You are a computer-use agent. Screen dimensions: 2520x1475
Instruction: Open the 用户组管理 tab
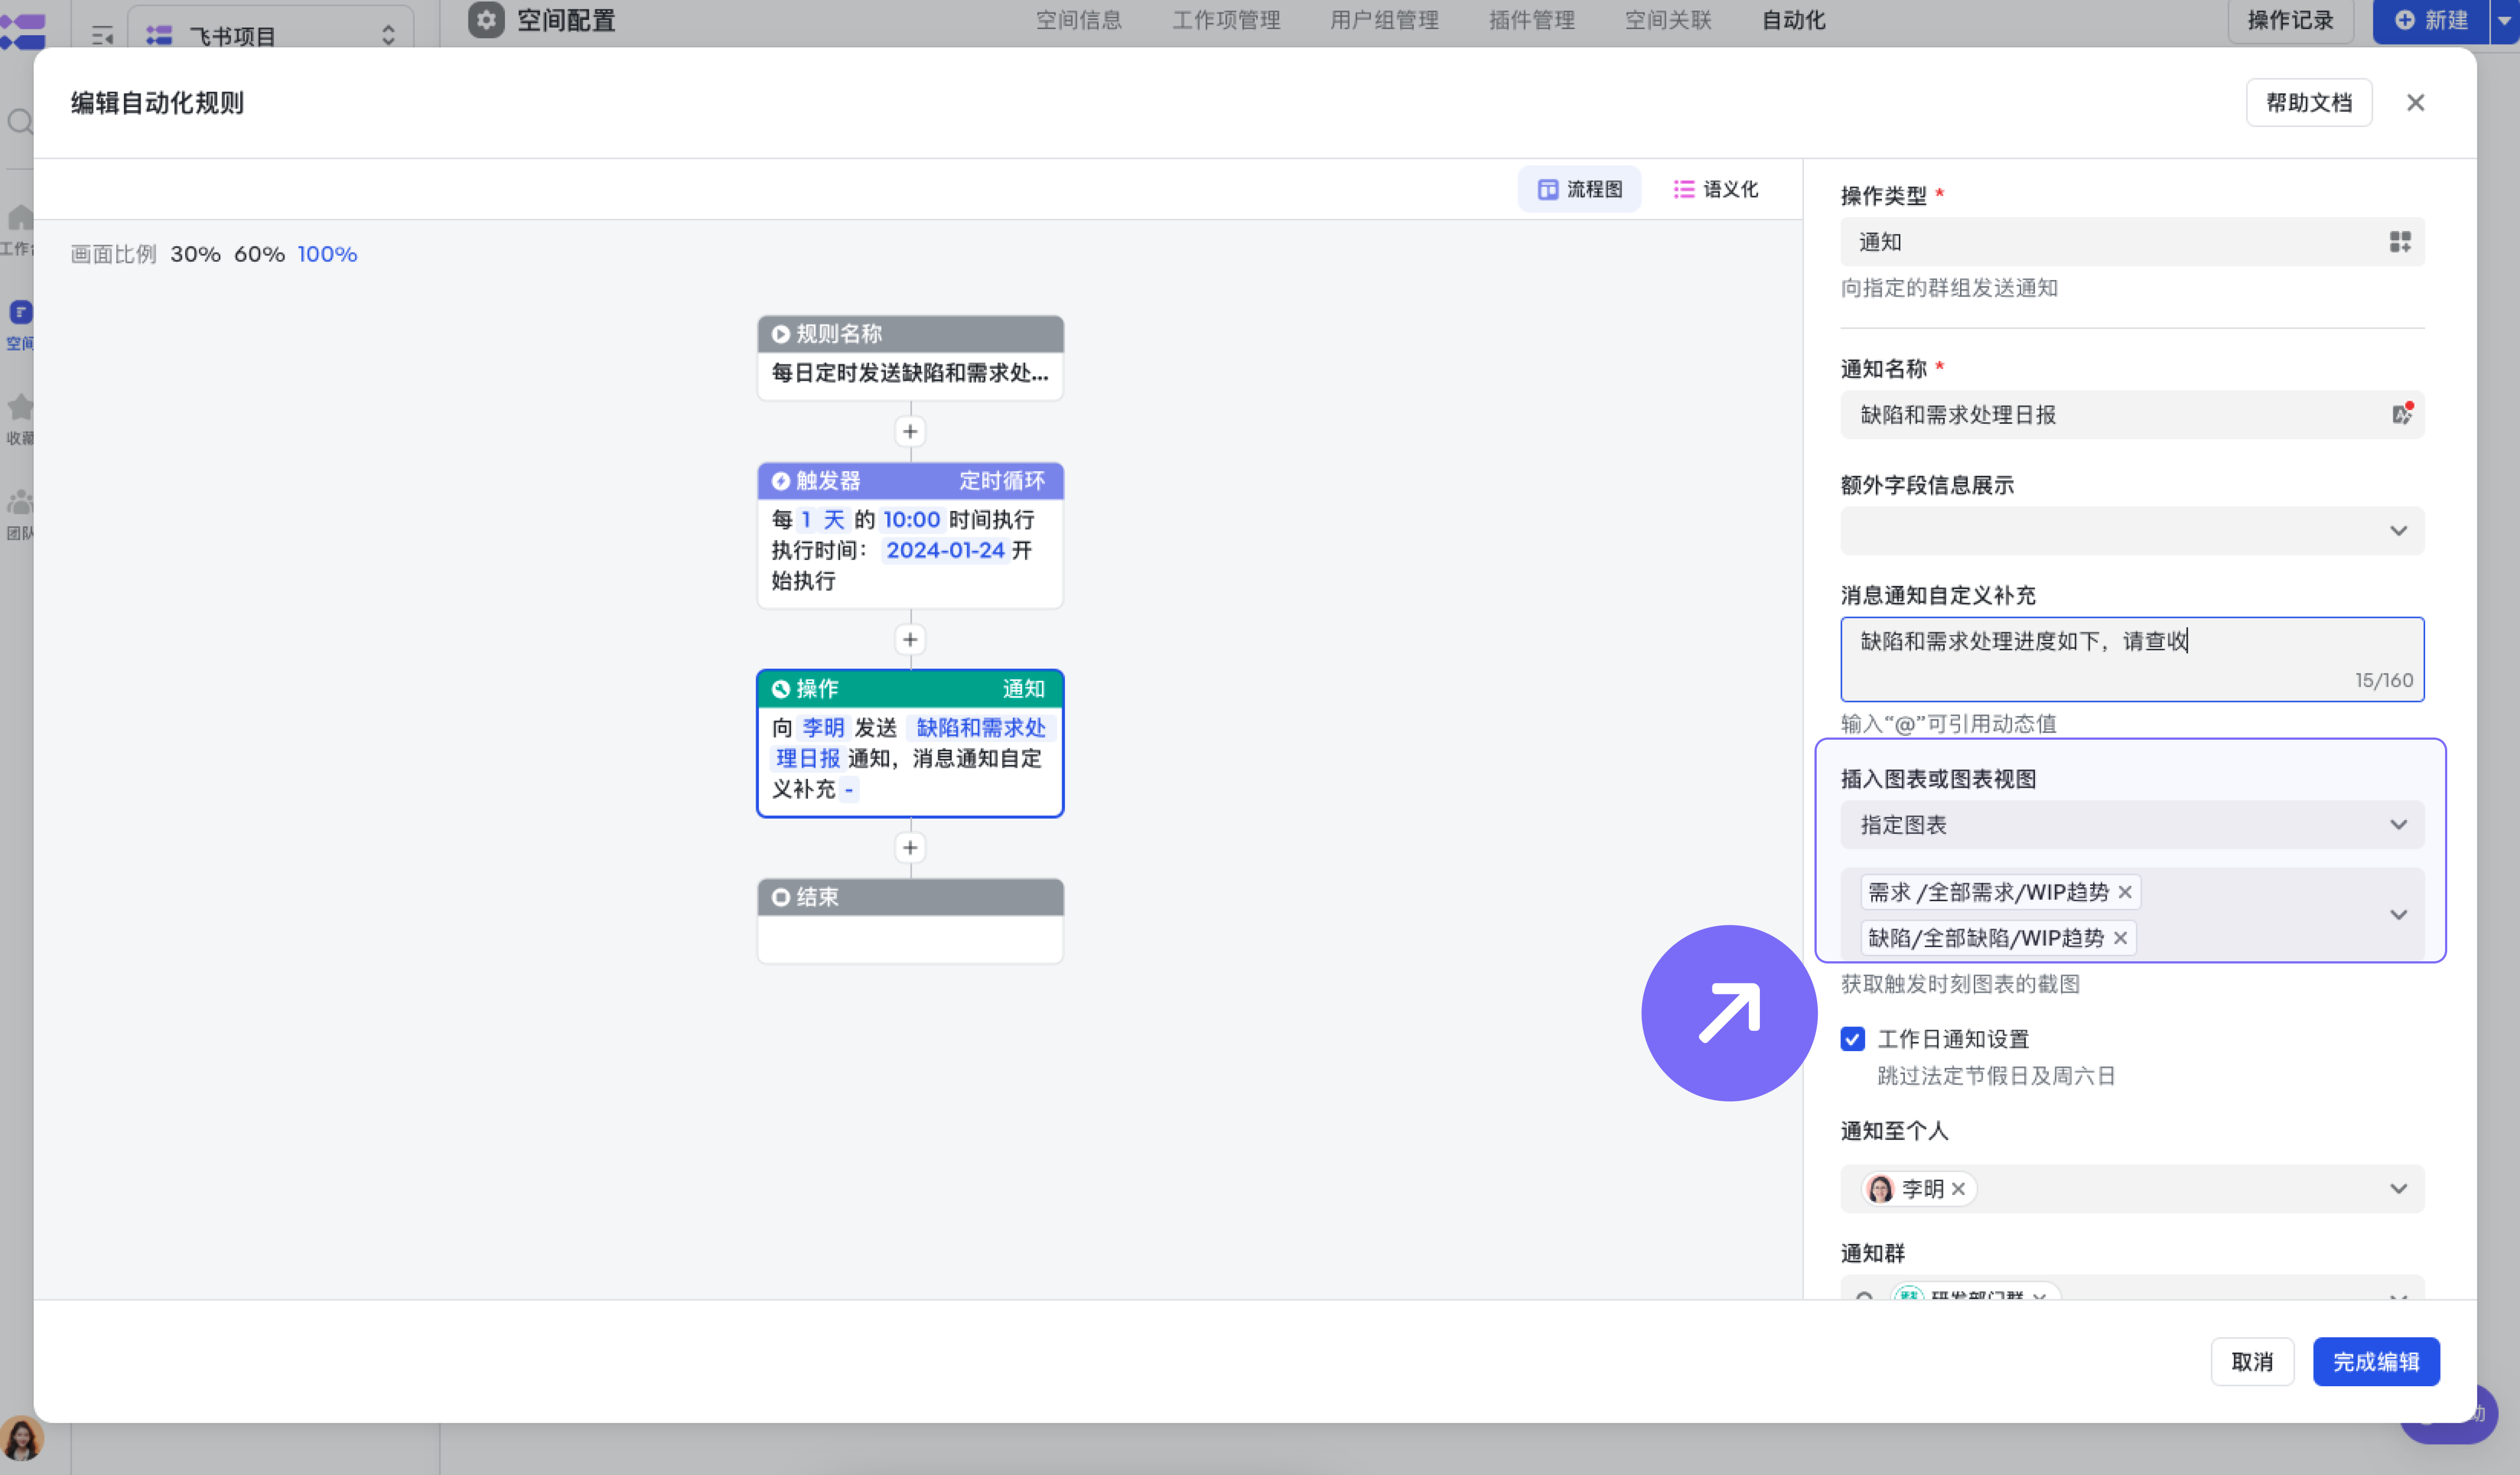[1384, 20]
